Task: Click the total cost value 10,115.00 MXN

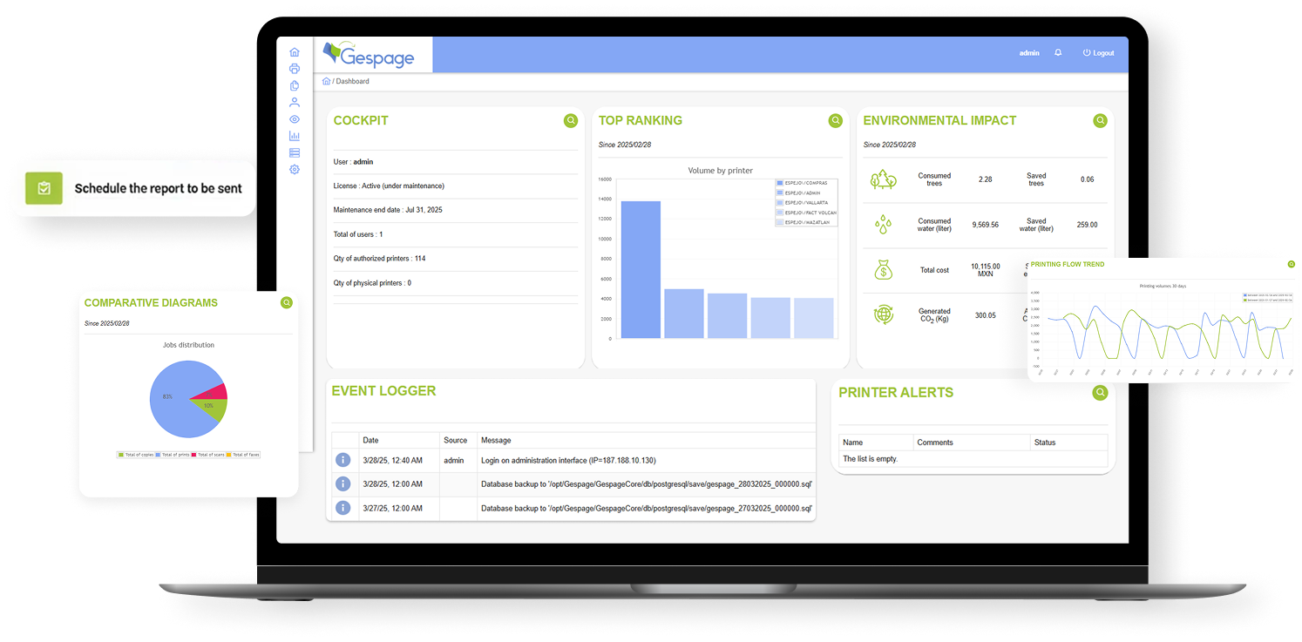Action: click(985, 270)
